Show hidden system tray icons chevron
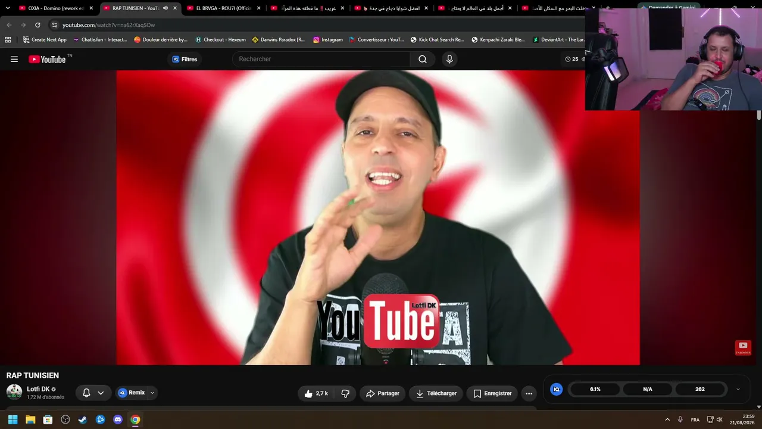The height and width of the screenshot is (429, 762). point(667,419)
